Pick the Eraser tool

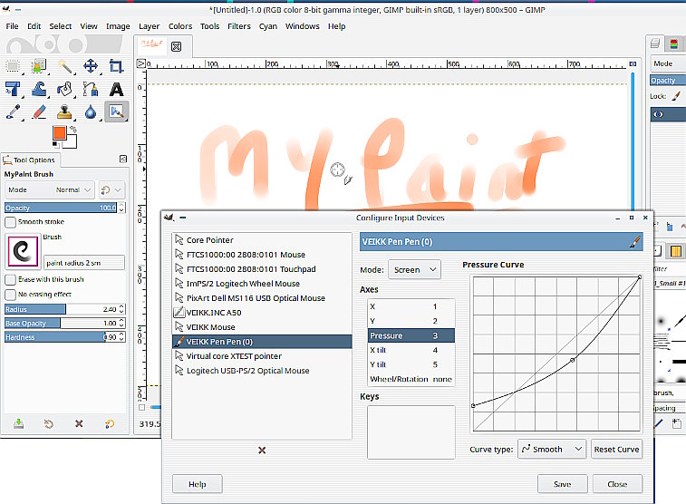(x=39, y=112)
